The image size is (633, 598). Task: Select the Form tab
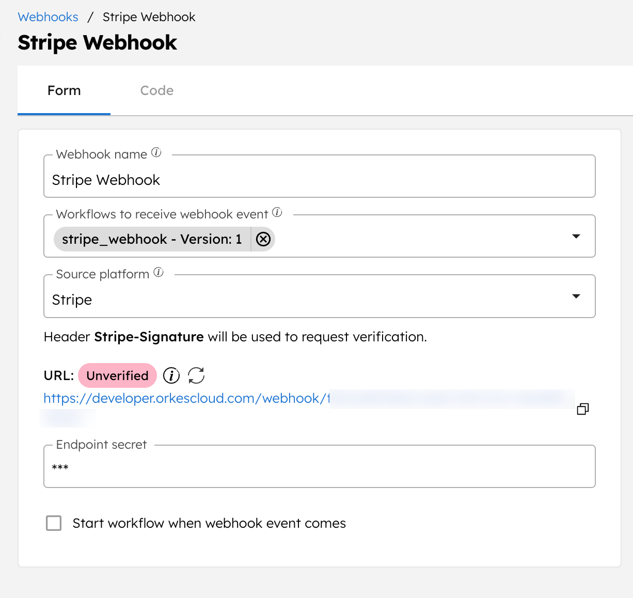[x=64, y=90]
